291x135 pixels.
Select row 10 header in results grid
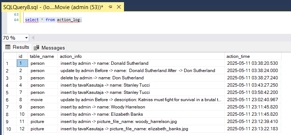point(10,129)
